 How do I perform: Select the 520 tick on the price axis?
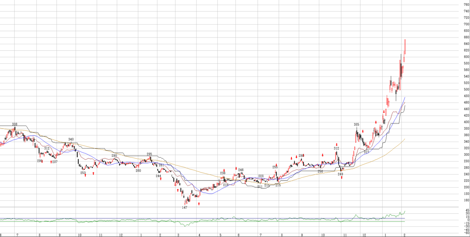click(x=466, y=83)
